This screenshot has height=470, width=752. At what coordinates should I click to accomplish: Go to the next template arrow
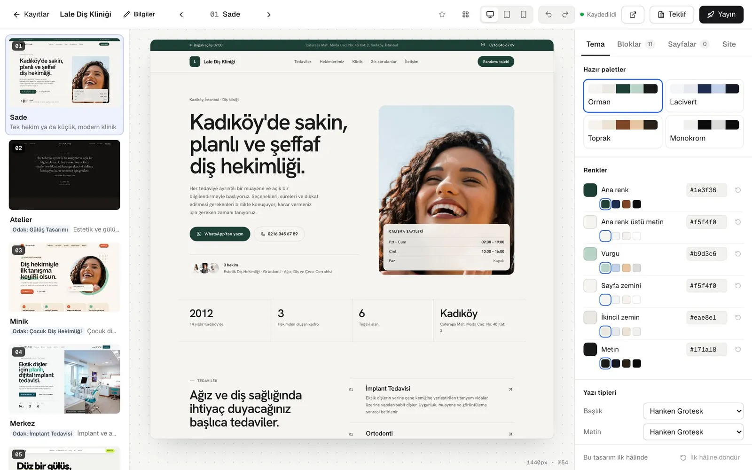click(x=269, y=15)
